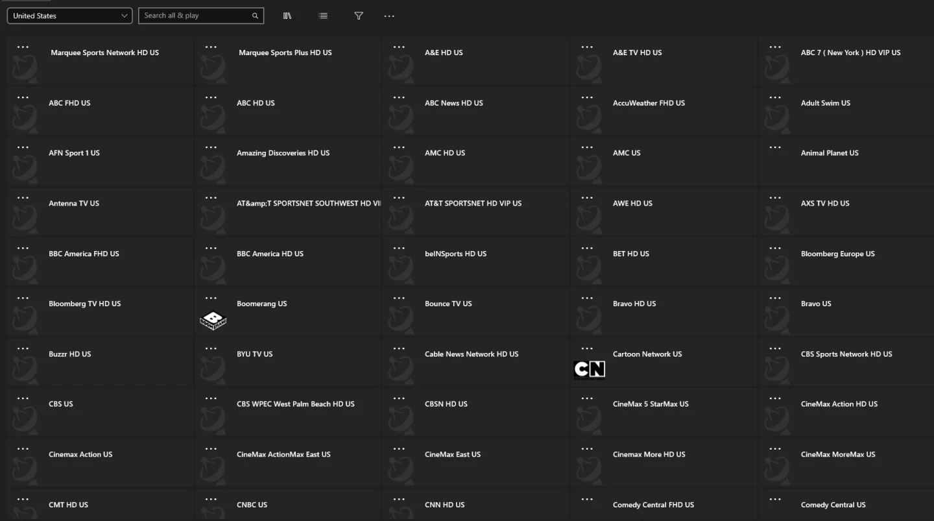
Task: Play Cable News Network HD US
Action: (x=472, y=354)
